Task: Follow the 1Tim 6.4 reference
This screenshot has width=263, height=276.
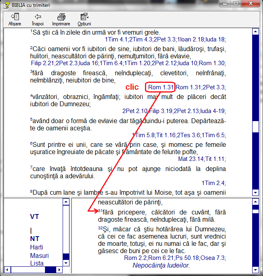Action: 111,63
